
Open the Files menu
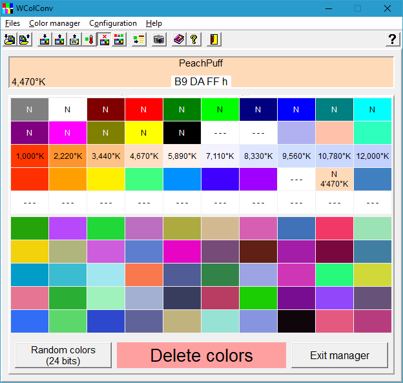(12, 23)
